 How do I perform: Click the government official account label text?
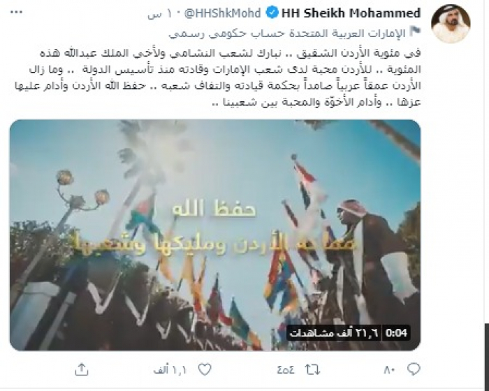(x=287, y=33)
